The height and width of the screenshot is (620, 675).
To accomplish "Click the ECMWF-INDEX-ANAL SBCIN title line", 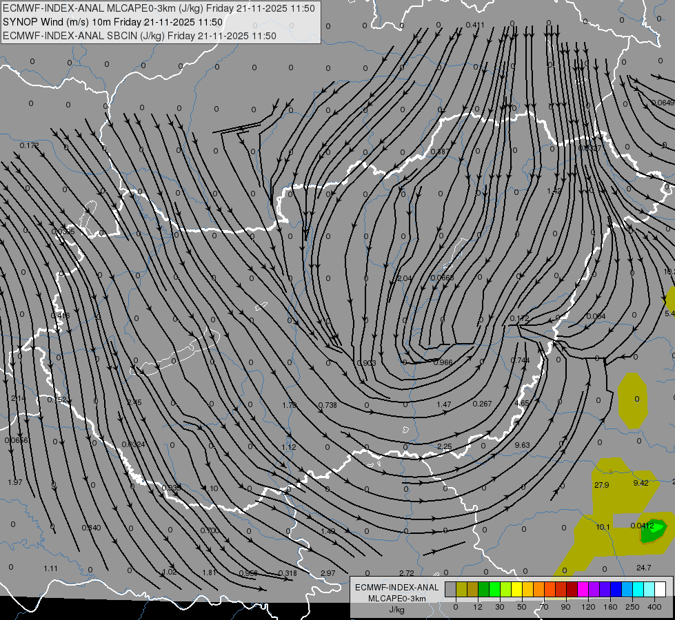I will 139,36.
